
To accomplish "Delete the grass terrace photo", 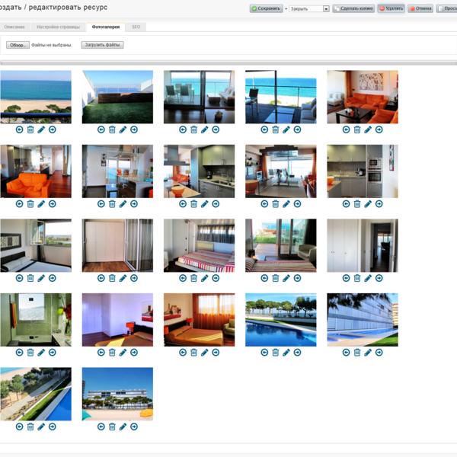I will tap(112, 129).
